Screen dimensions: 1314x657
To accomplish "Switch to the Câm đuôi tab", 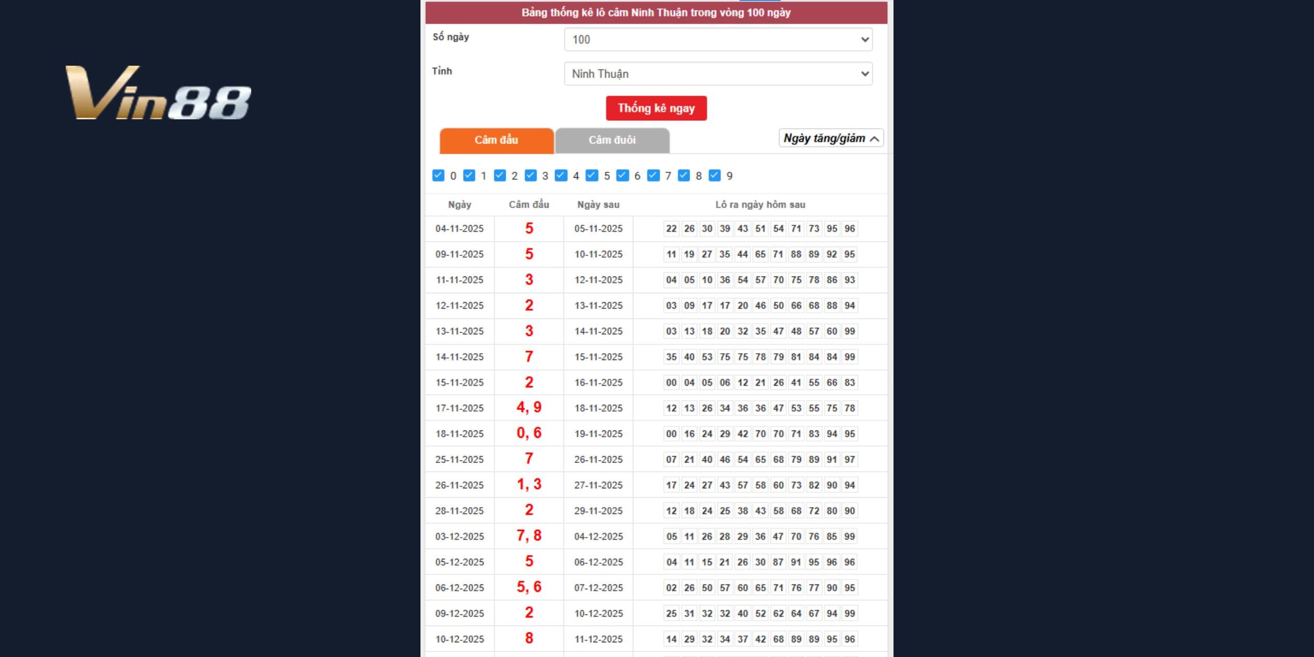I will click(x=612, y=140).
